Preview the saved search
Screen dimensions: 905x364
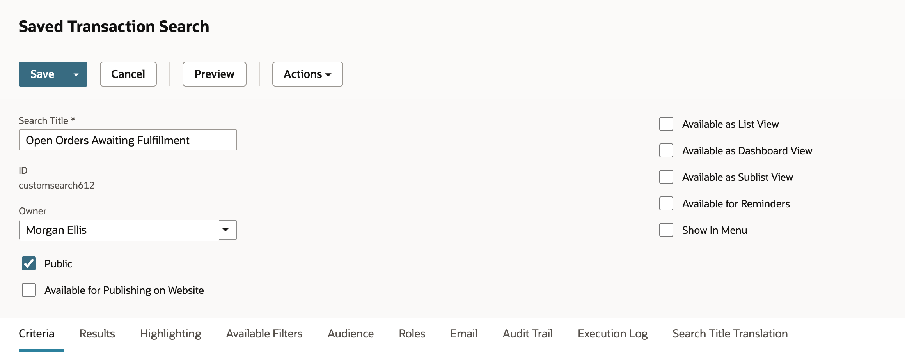coord(214,74)
